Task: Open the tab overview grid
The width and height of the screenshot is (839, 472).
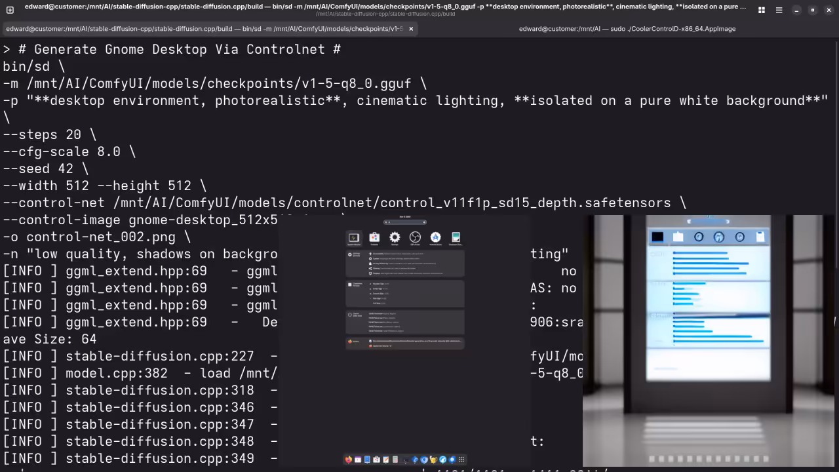Action: [761, 10]
